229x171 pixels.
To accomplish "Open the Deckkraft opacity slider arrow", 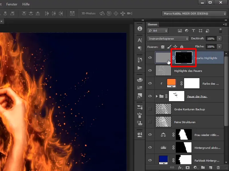I will pos(219,38).
